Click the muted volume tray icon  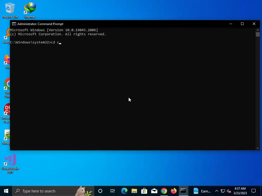coord(229,191)
